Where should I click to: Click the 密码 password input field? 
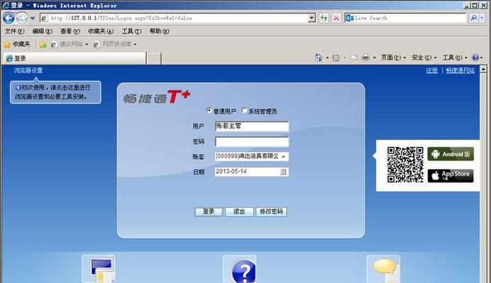(252, 141)
